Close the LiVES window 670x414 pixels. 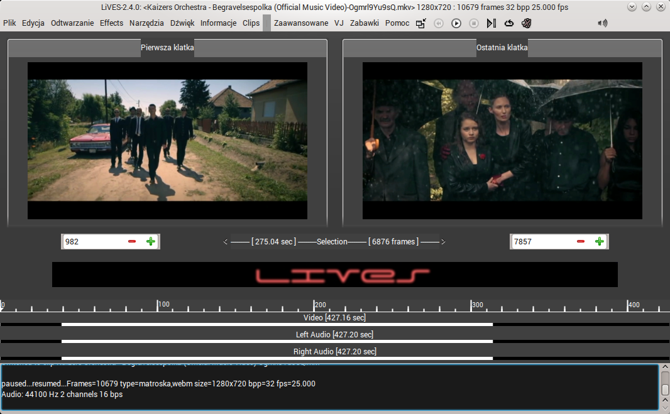(661, 7)
